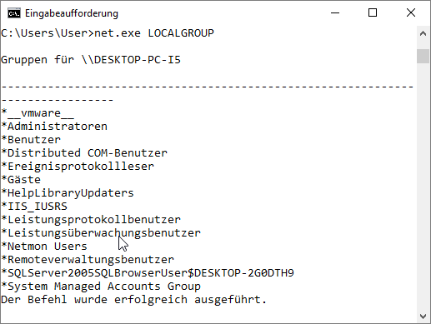Click the *__vmware__ group entry
The image size is (431, 324).
(38, 113)
